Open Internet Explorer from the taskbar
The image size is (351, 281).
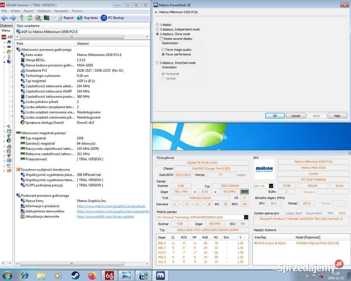coord(25,276)
